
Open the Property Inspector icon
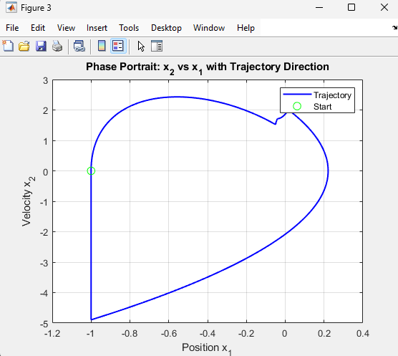157,47
